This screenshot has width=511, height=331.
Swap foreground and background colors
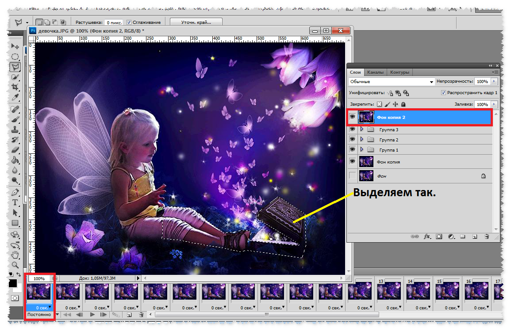click(19, 274)
